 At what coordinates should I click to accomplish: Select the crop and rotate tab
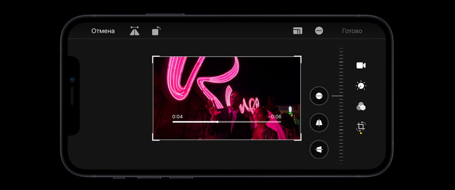point(361,127)
